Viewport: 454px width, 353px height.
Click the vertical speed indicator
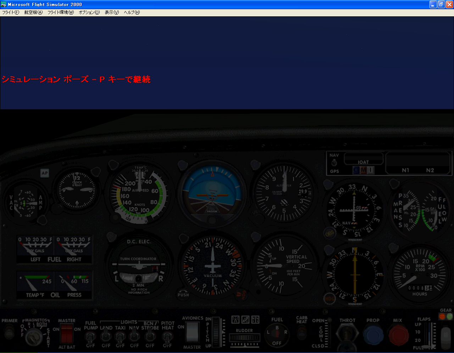click(x=284, y=266)
